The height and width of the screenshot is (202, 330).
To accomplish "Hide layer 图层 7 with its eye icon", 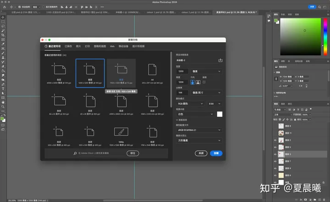I will click(x=275, y=161).
